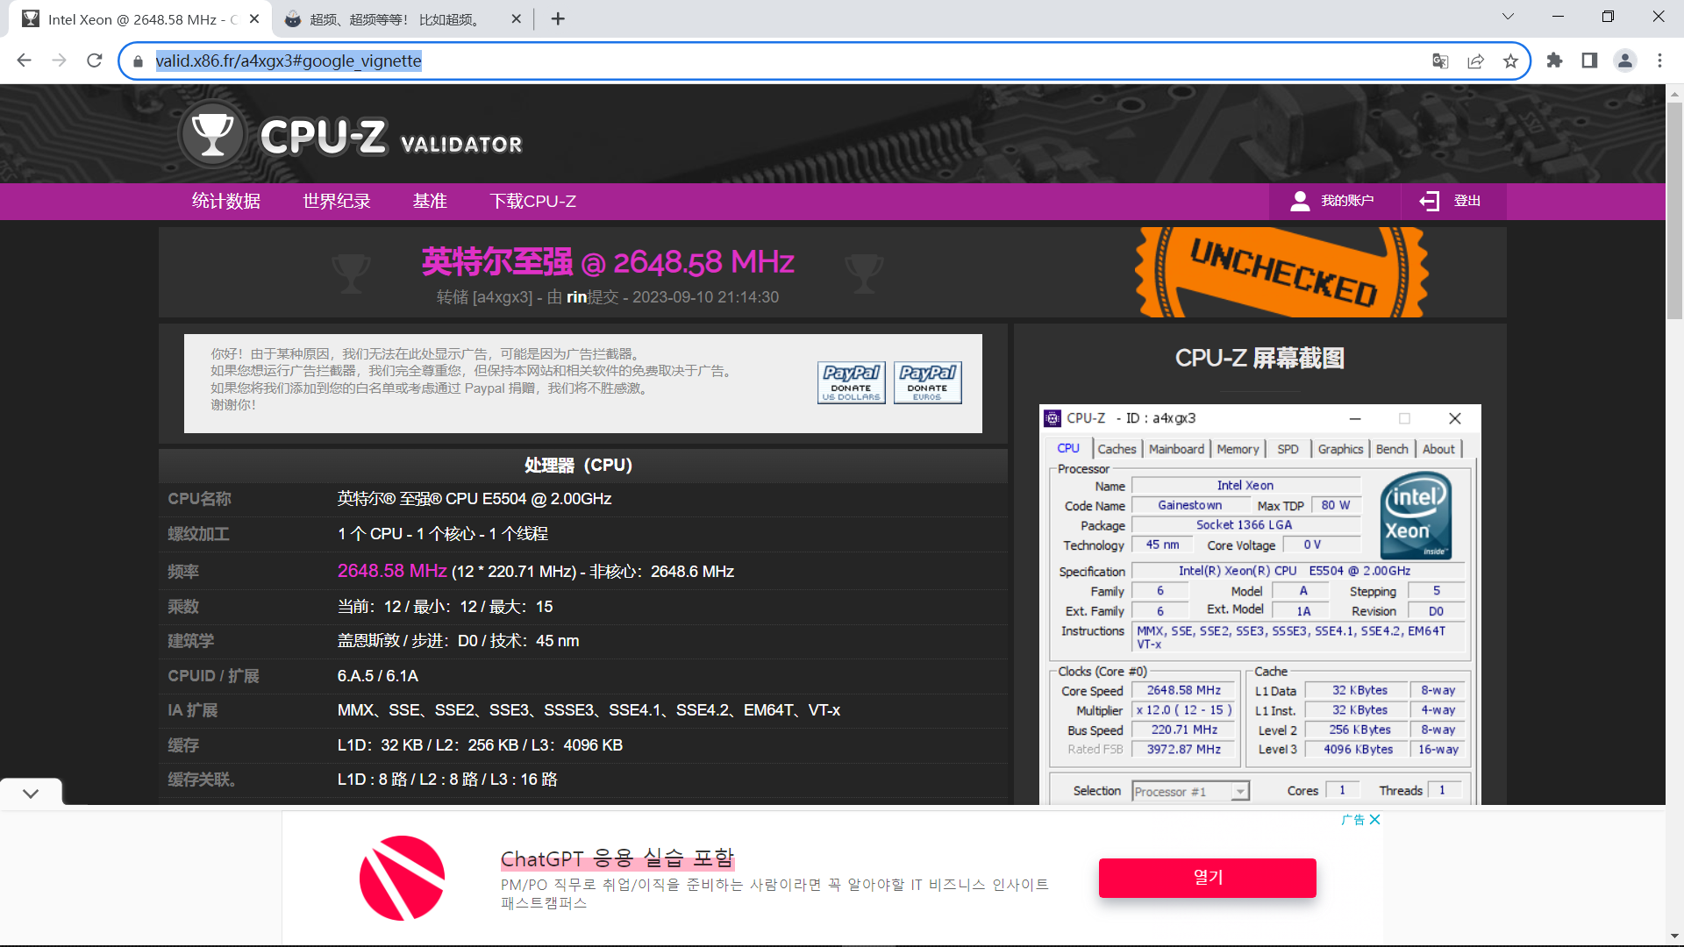Select the Graphics tab in CPU-Z screenshot
Screen dimensions: 1684x947
[1340, 449]
